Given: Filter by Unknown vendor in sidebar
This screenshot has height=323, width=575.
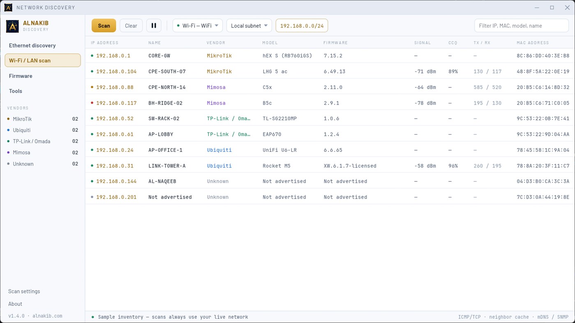Looking at the screenshot, I should point(42,164).
